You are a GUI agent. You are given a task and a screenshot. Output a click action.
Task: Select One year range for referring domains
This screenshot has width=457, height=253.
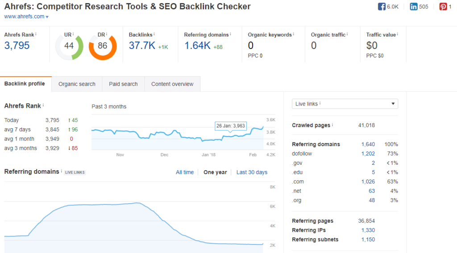[x=215, y=172]
